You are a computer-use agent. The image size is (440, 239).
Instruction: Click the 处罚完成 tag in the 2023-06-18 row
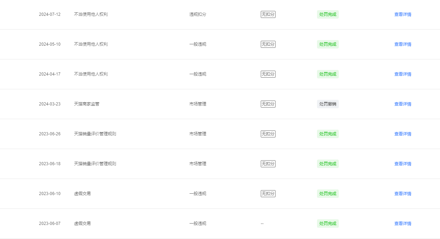tap(328, 164)
